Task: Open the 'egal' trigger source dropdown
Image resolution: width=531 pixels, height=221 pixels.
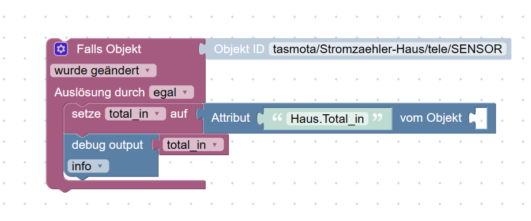Action: coord(171,92)
